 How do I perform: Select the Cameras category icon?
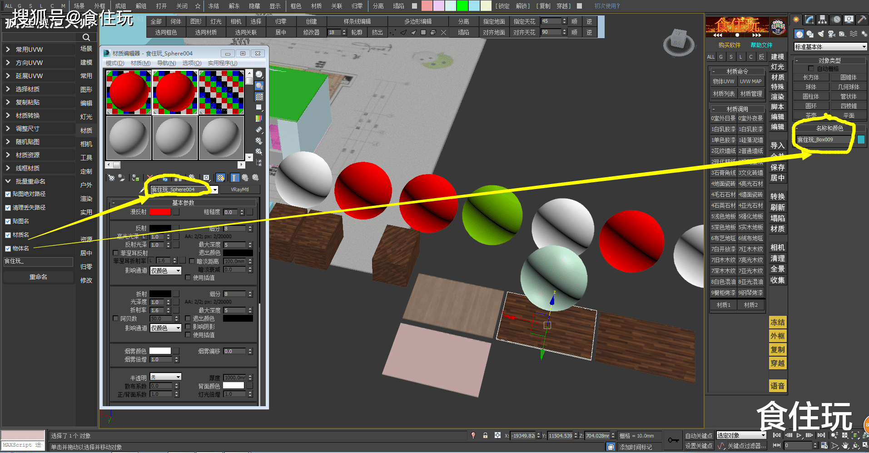click(832, 34)
